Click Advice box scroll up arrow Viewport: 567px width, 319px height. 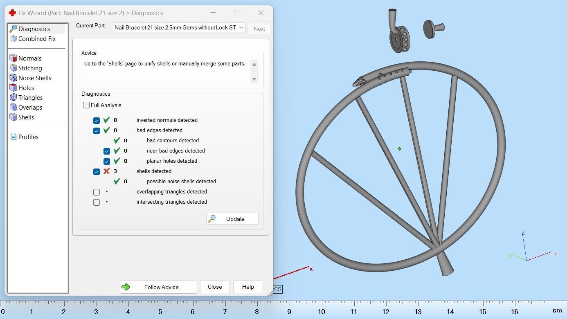click(x=254, y=64)
